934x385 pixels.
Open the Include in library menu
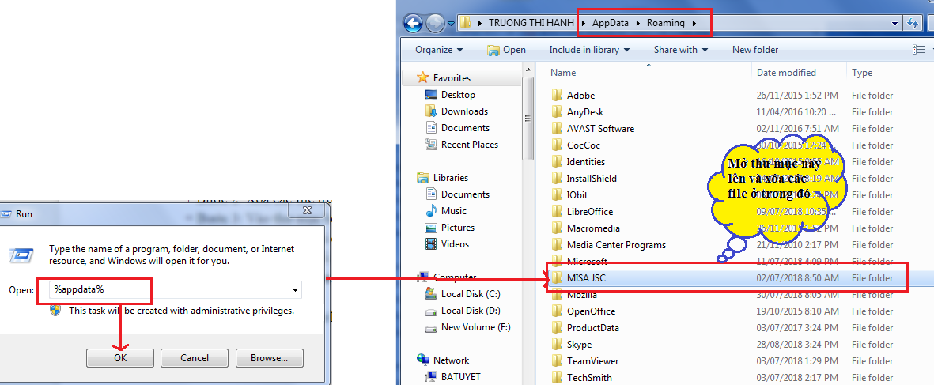[589, 50]
